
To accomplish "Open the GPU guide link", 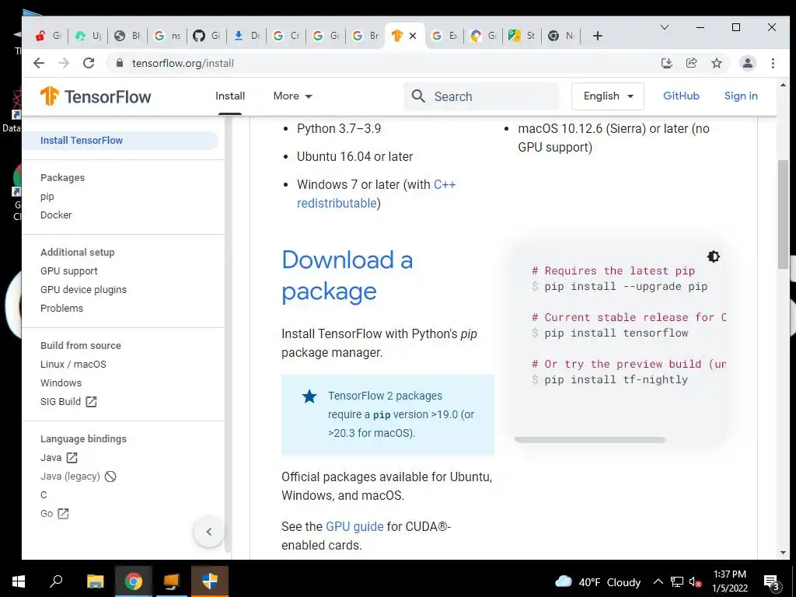I will tap(354, 526).
